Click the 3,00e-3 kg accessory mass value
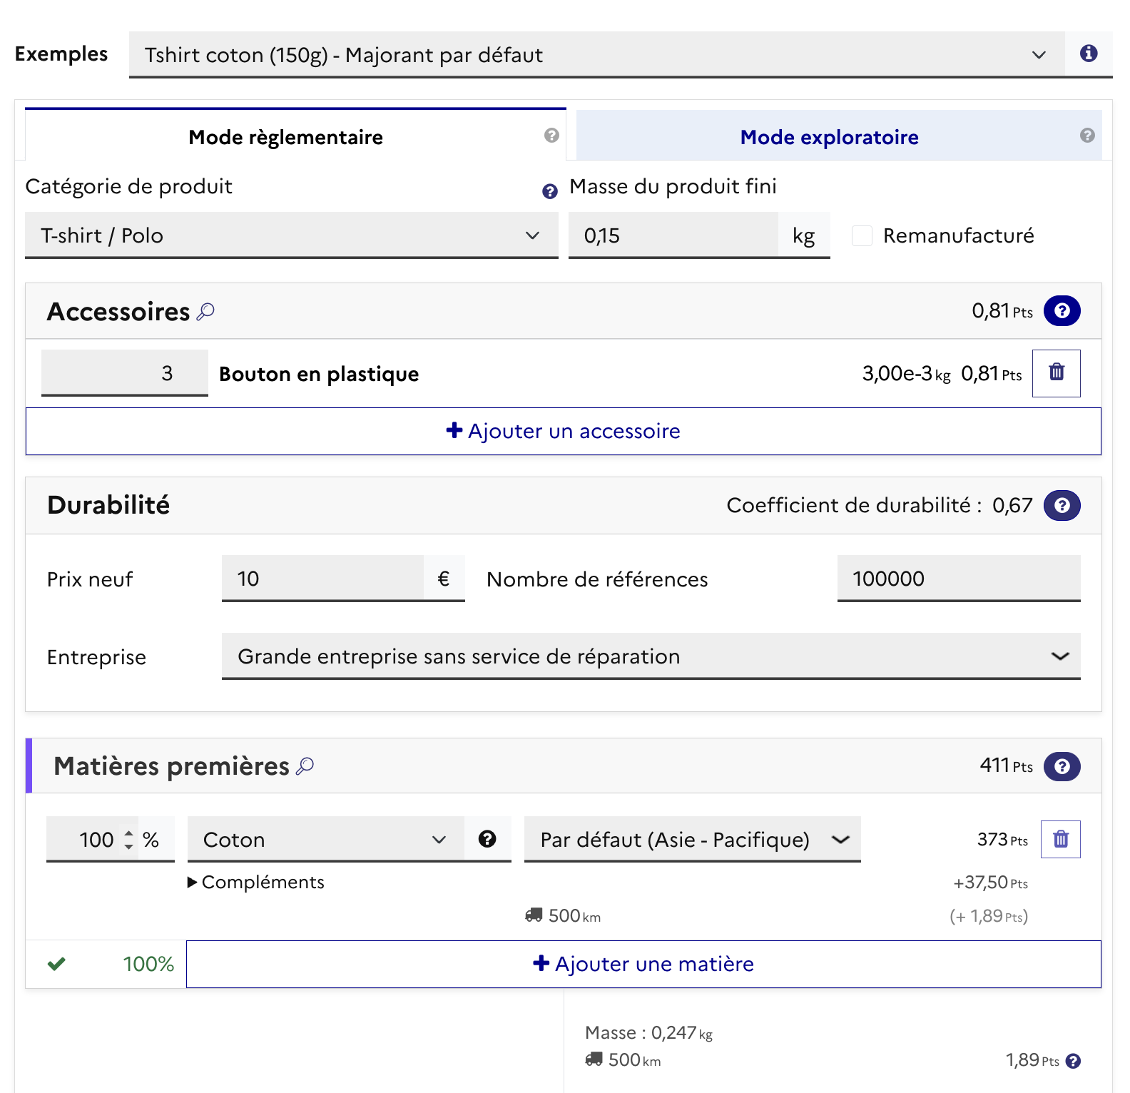This screenshot has width=1130, height=1093. (x=906, y=373)
